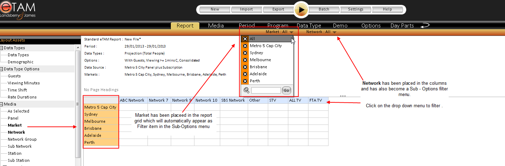Toggle the Melbourne checkbox in Market filter
505x166 pixels.
pos(245,60)
